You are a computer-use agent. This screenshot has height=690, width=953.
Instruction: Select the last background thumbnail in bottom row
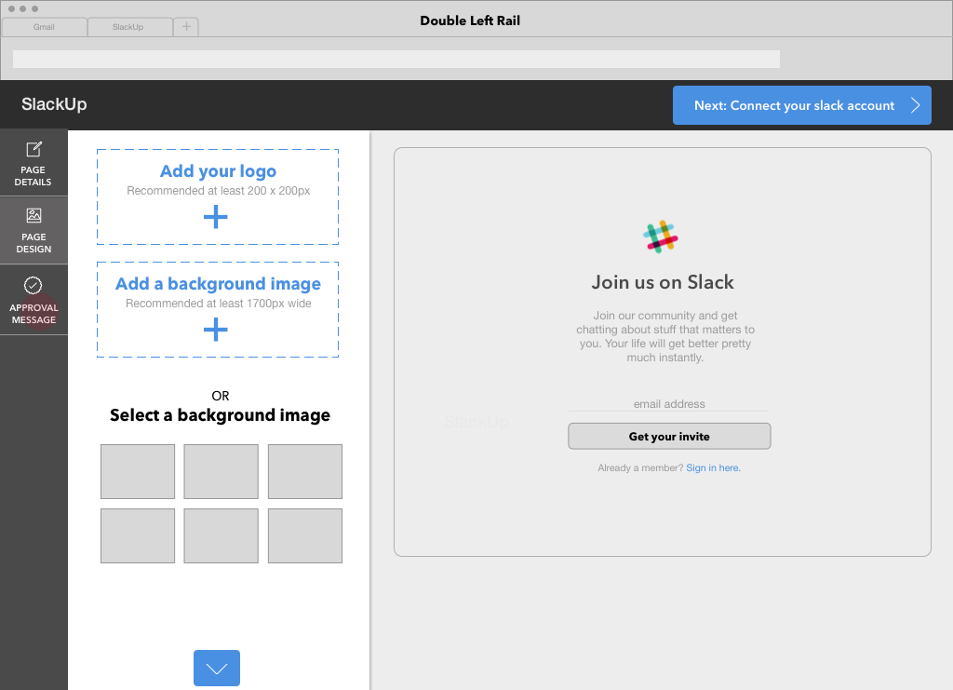pyautogui.click(x=305, y=535)
